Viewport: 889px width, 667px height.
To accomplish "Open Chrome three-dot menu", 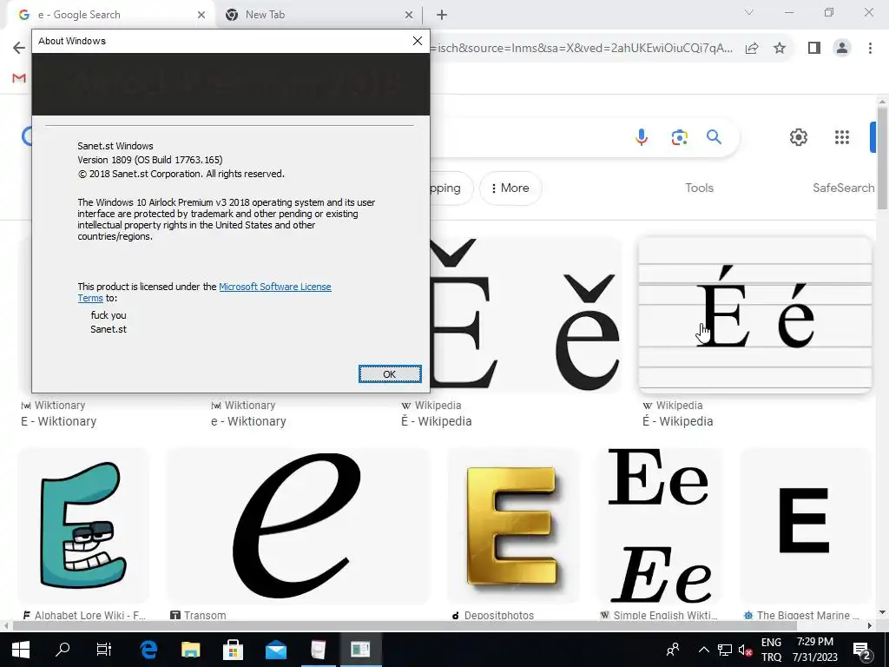I will coord(870,49).
